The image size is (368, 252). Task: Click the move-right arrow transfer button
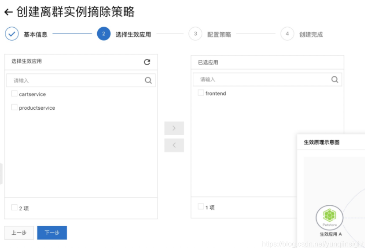[x=174, y=128]
